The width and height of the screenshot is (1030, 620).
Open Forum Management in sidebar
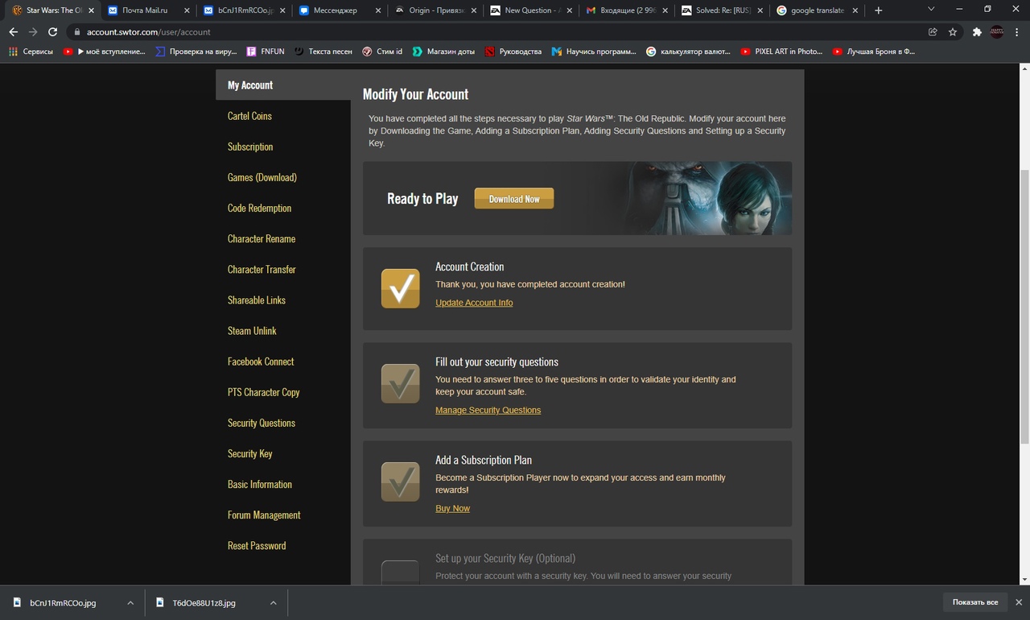point(264,515)
